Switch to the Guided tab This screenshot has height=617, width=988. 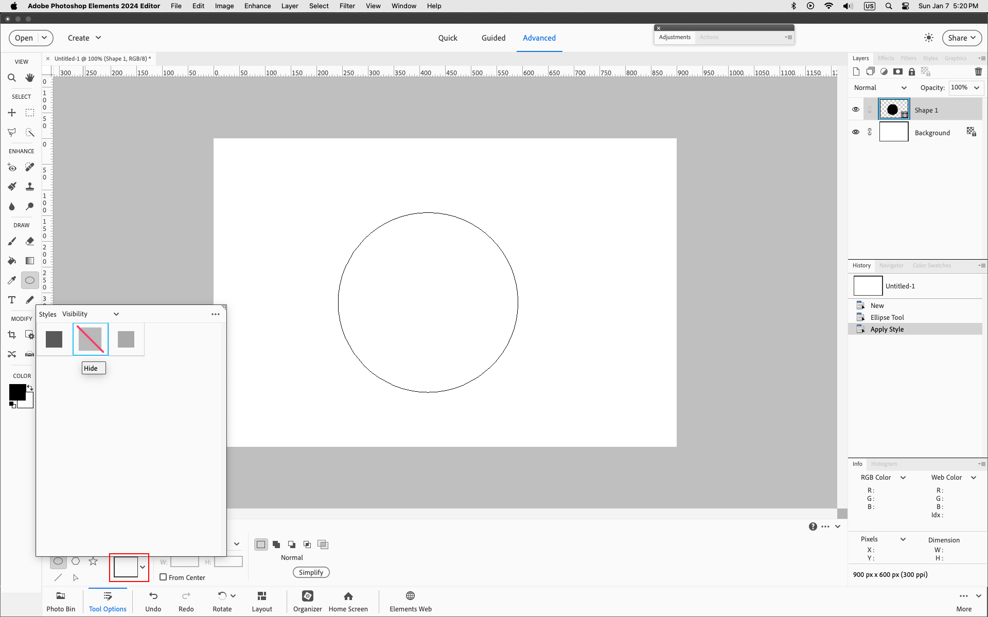click(493, 38)
